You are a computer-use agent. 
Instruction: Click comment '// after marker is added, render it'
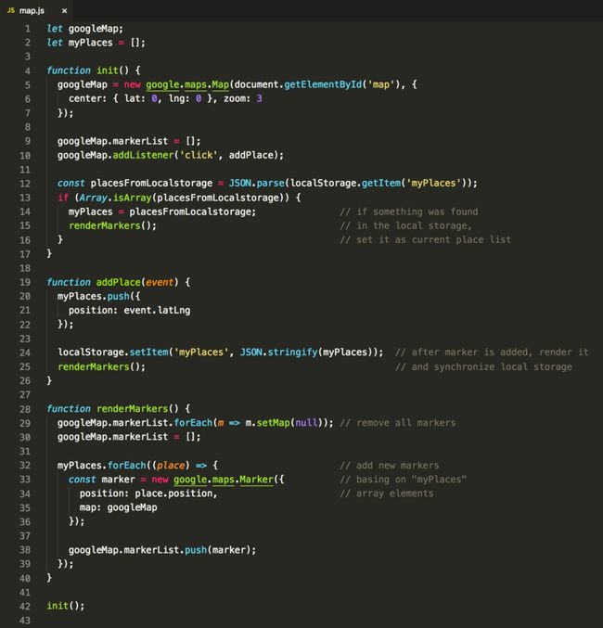click(492, 352)
